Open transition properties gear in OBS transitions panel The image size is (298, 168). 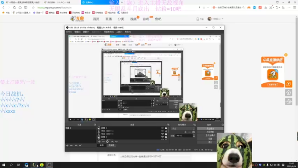point(193,132)
